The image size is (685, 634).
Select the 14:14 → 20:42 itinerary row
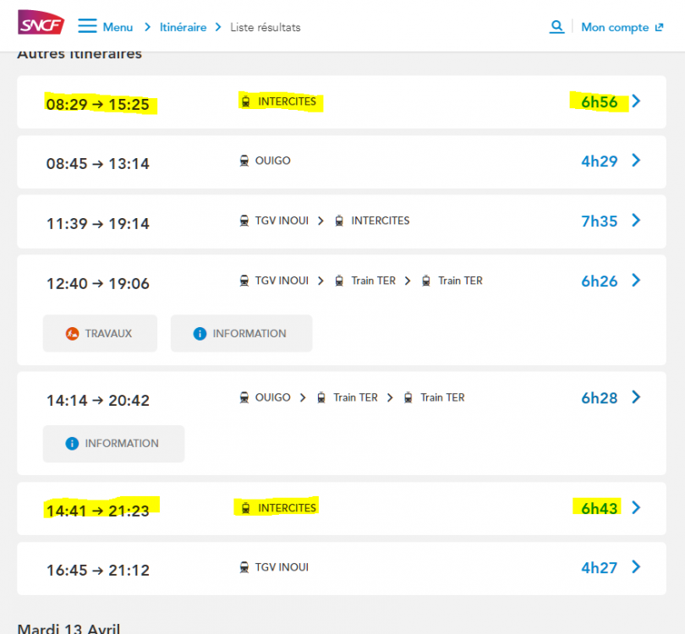[338, 399]
